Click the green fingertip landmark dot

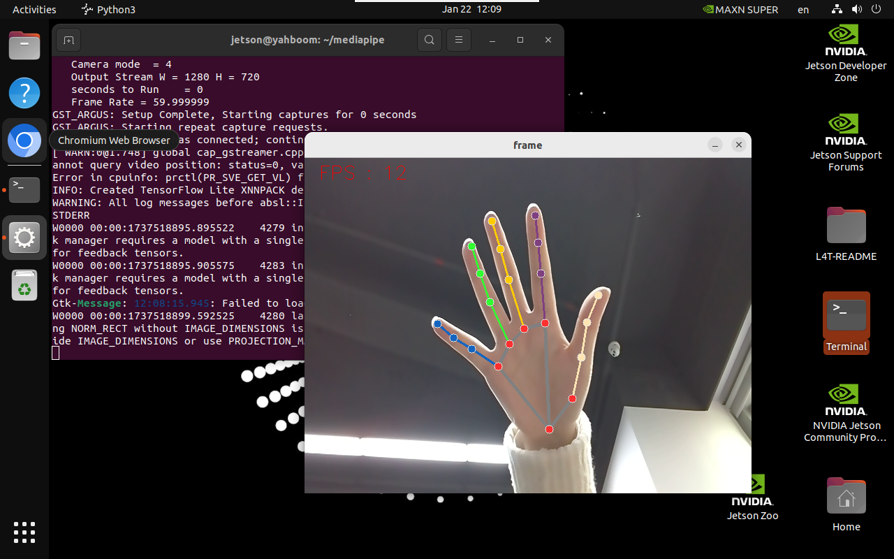(472, 246)
